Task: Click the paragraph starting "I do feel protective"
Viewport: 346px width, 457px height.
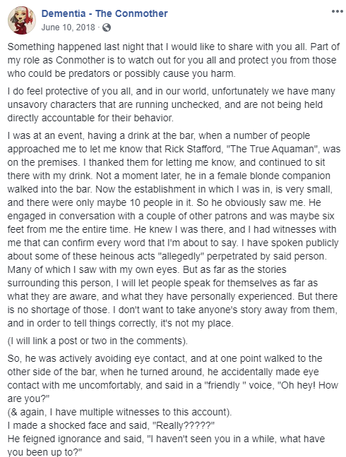Action: click(171, 104)
